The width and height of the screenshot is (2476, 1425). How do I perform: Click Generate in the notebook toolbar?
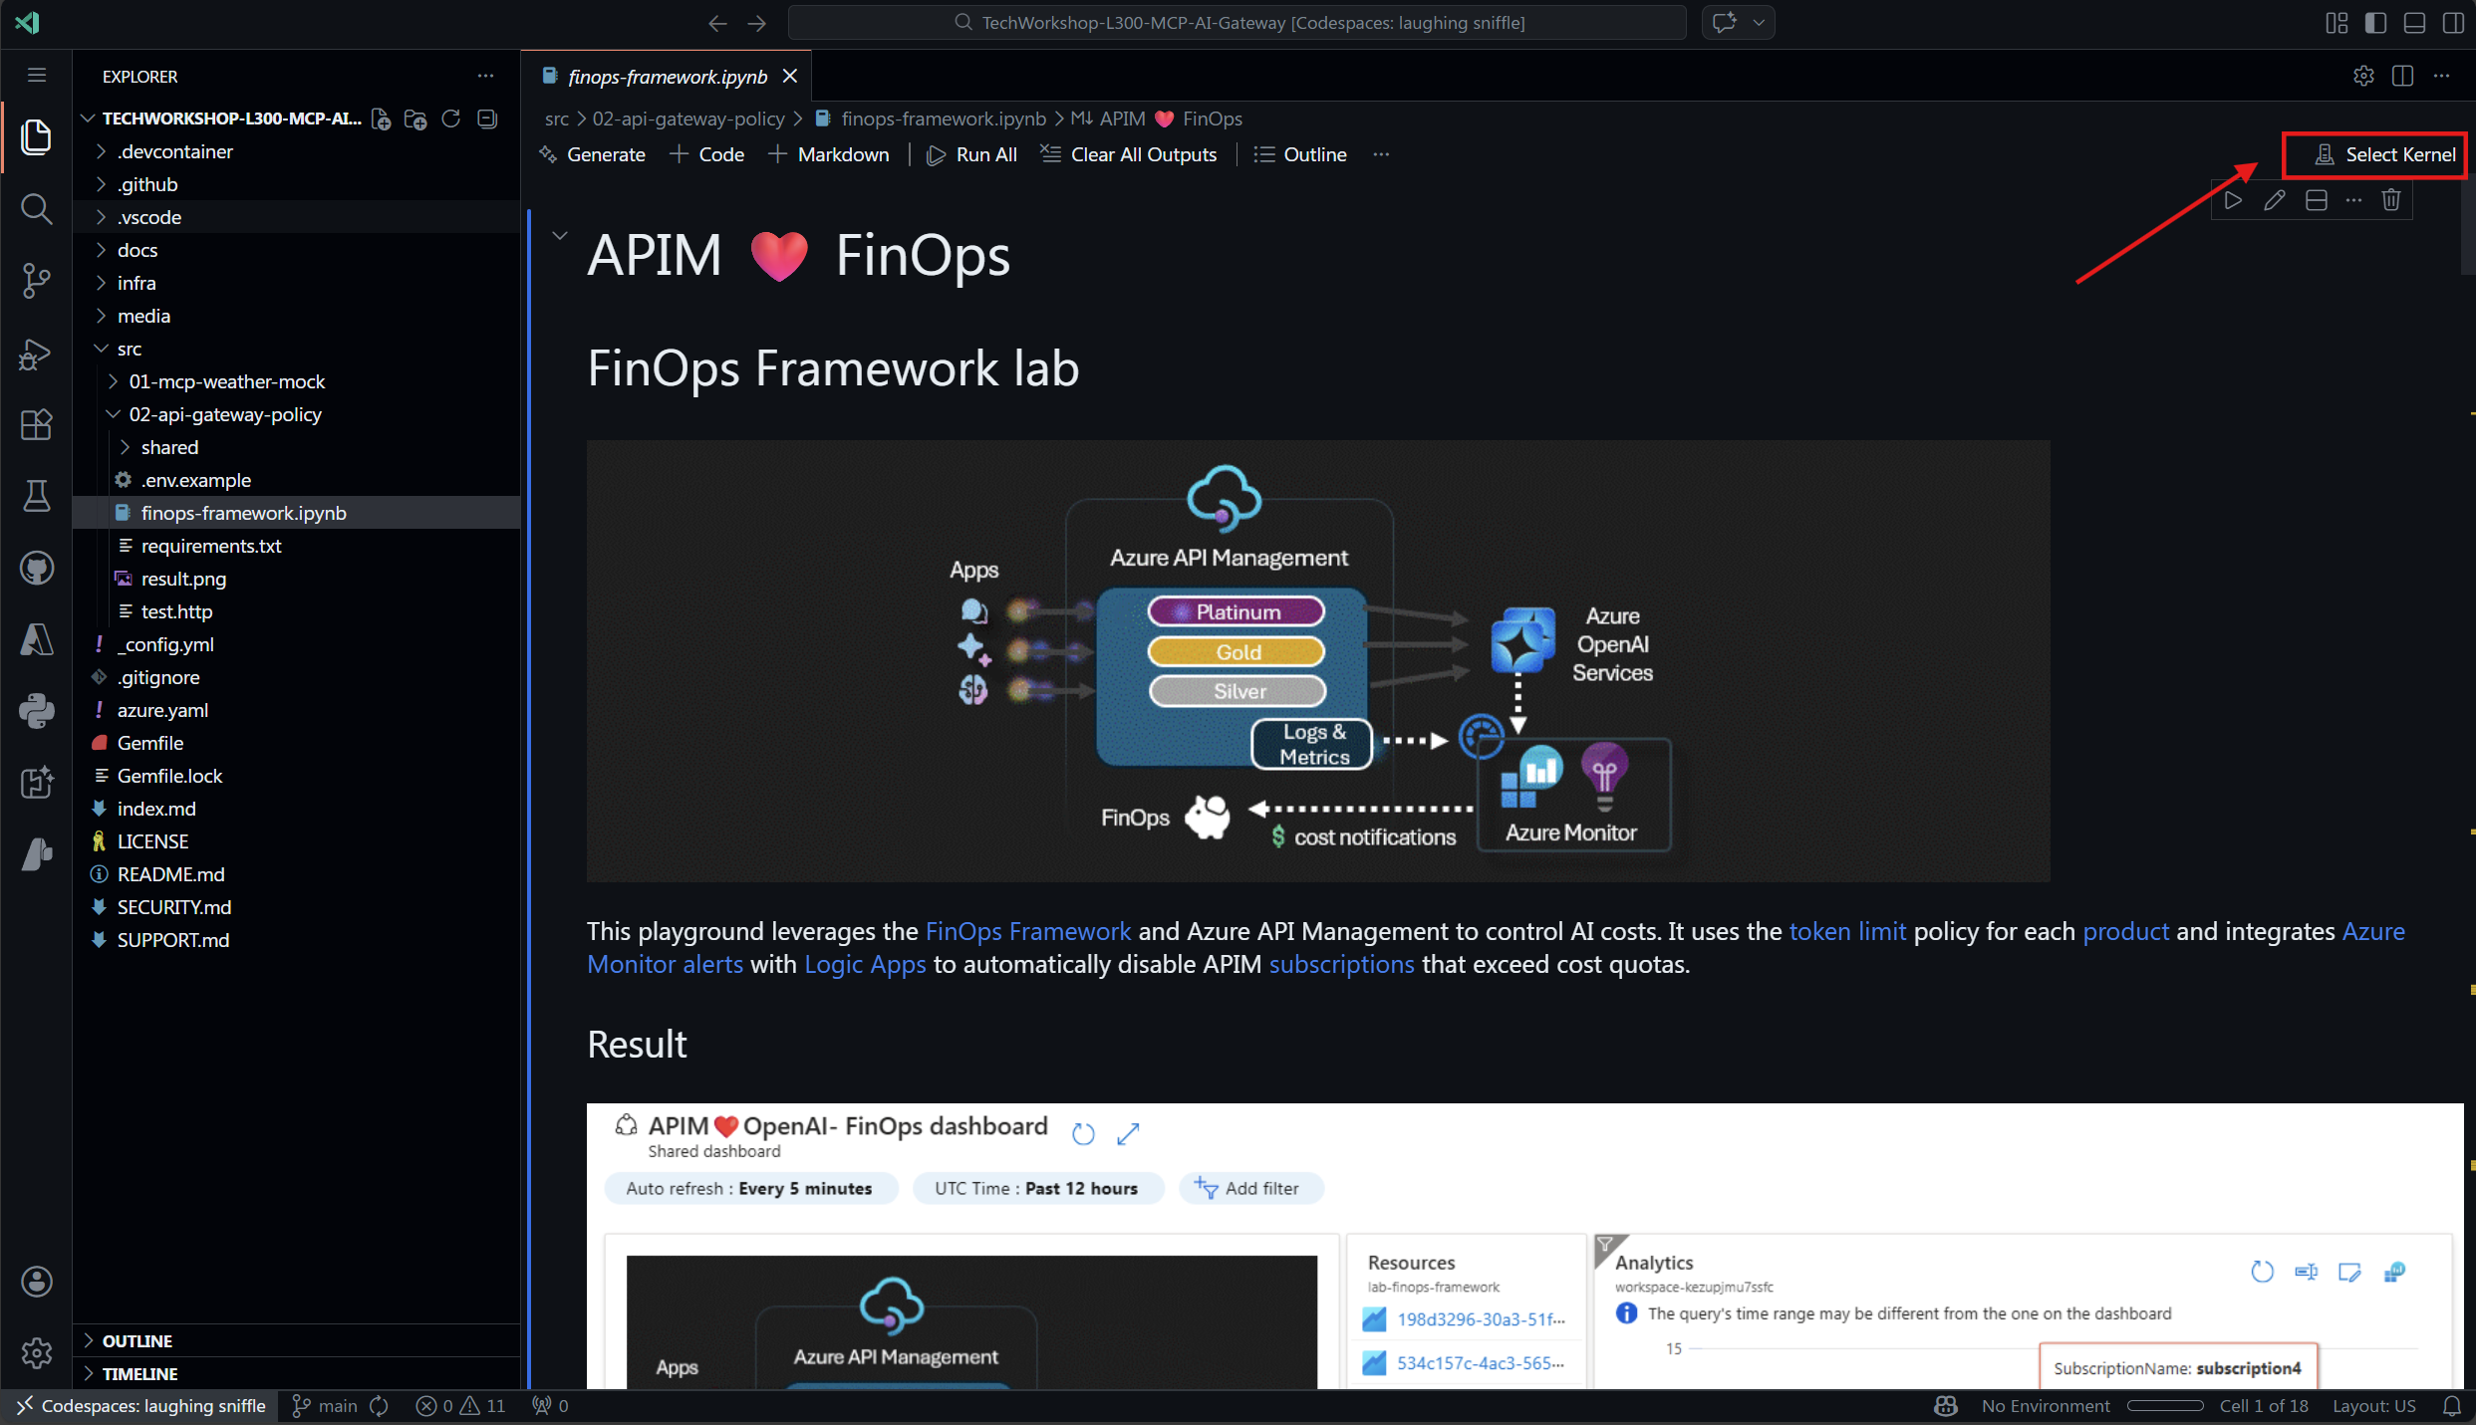coord(592,154)
